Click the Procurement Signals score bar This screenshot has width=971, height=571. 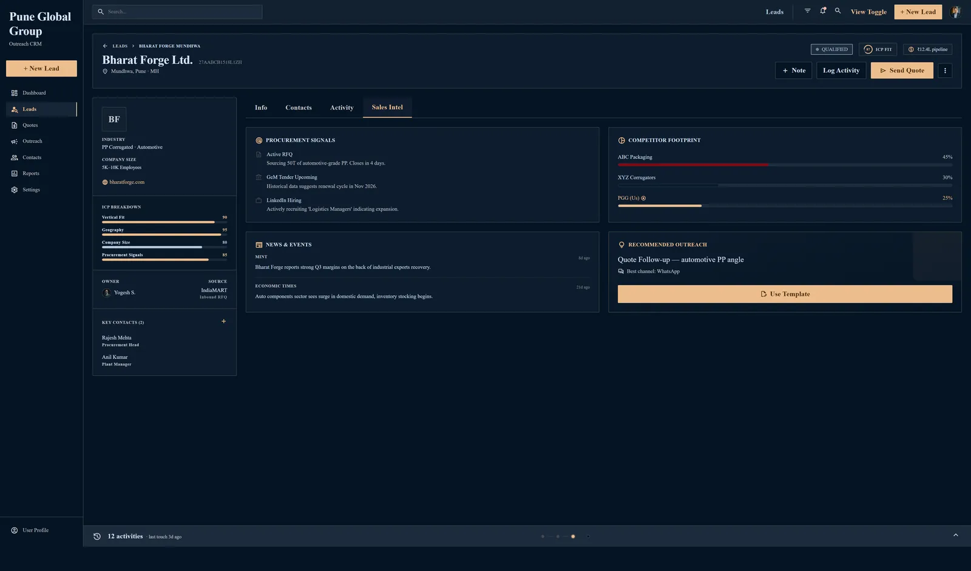(164, 260)
